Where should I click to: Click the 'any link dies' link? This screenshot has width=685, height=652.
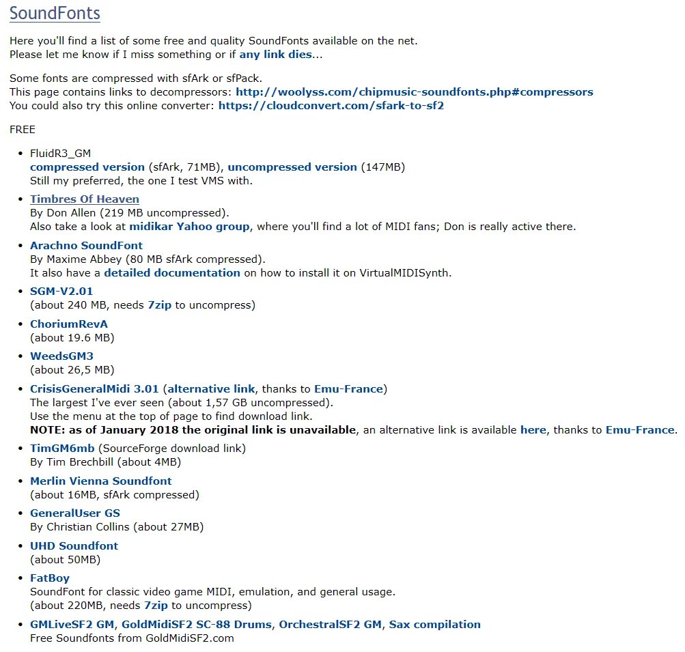(x=276, y=55)
